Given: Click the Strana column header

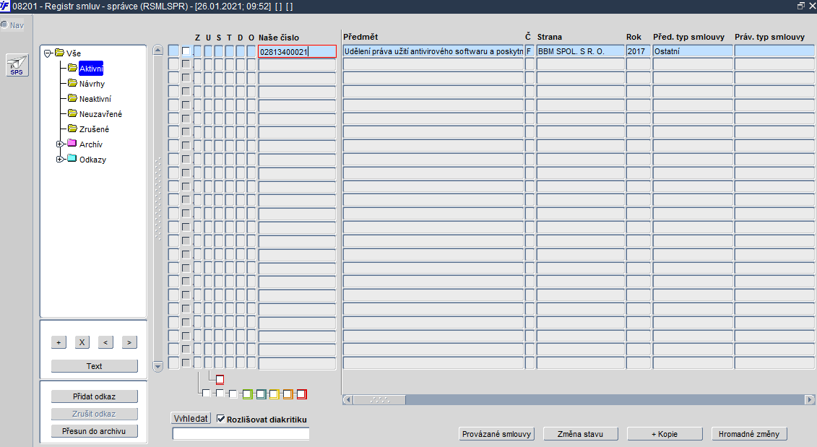Looking at the screenshot, I should tap(550, 37).
